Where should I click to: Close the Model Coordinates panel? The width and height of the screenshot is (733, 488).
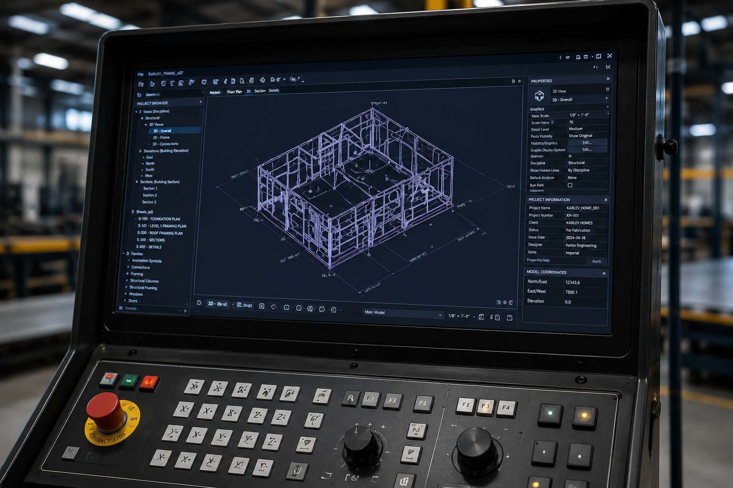pyautogui.click(x=604, y=274)
